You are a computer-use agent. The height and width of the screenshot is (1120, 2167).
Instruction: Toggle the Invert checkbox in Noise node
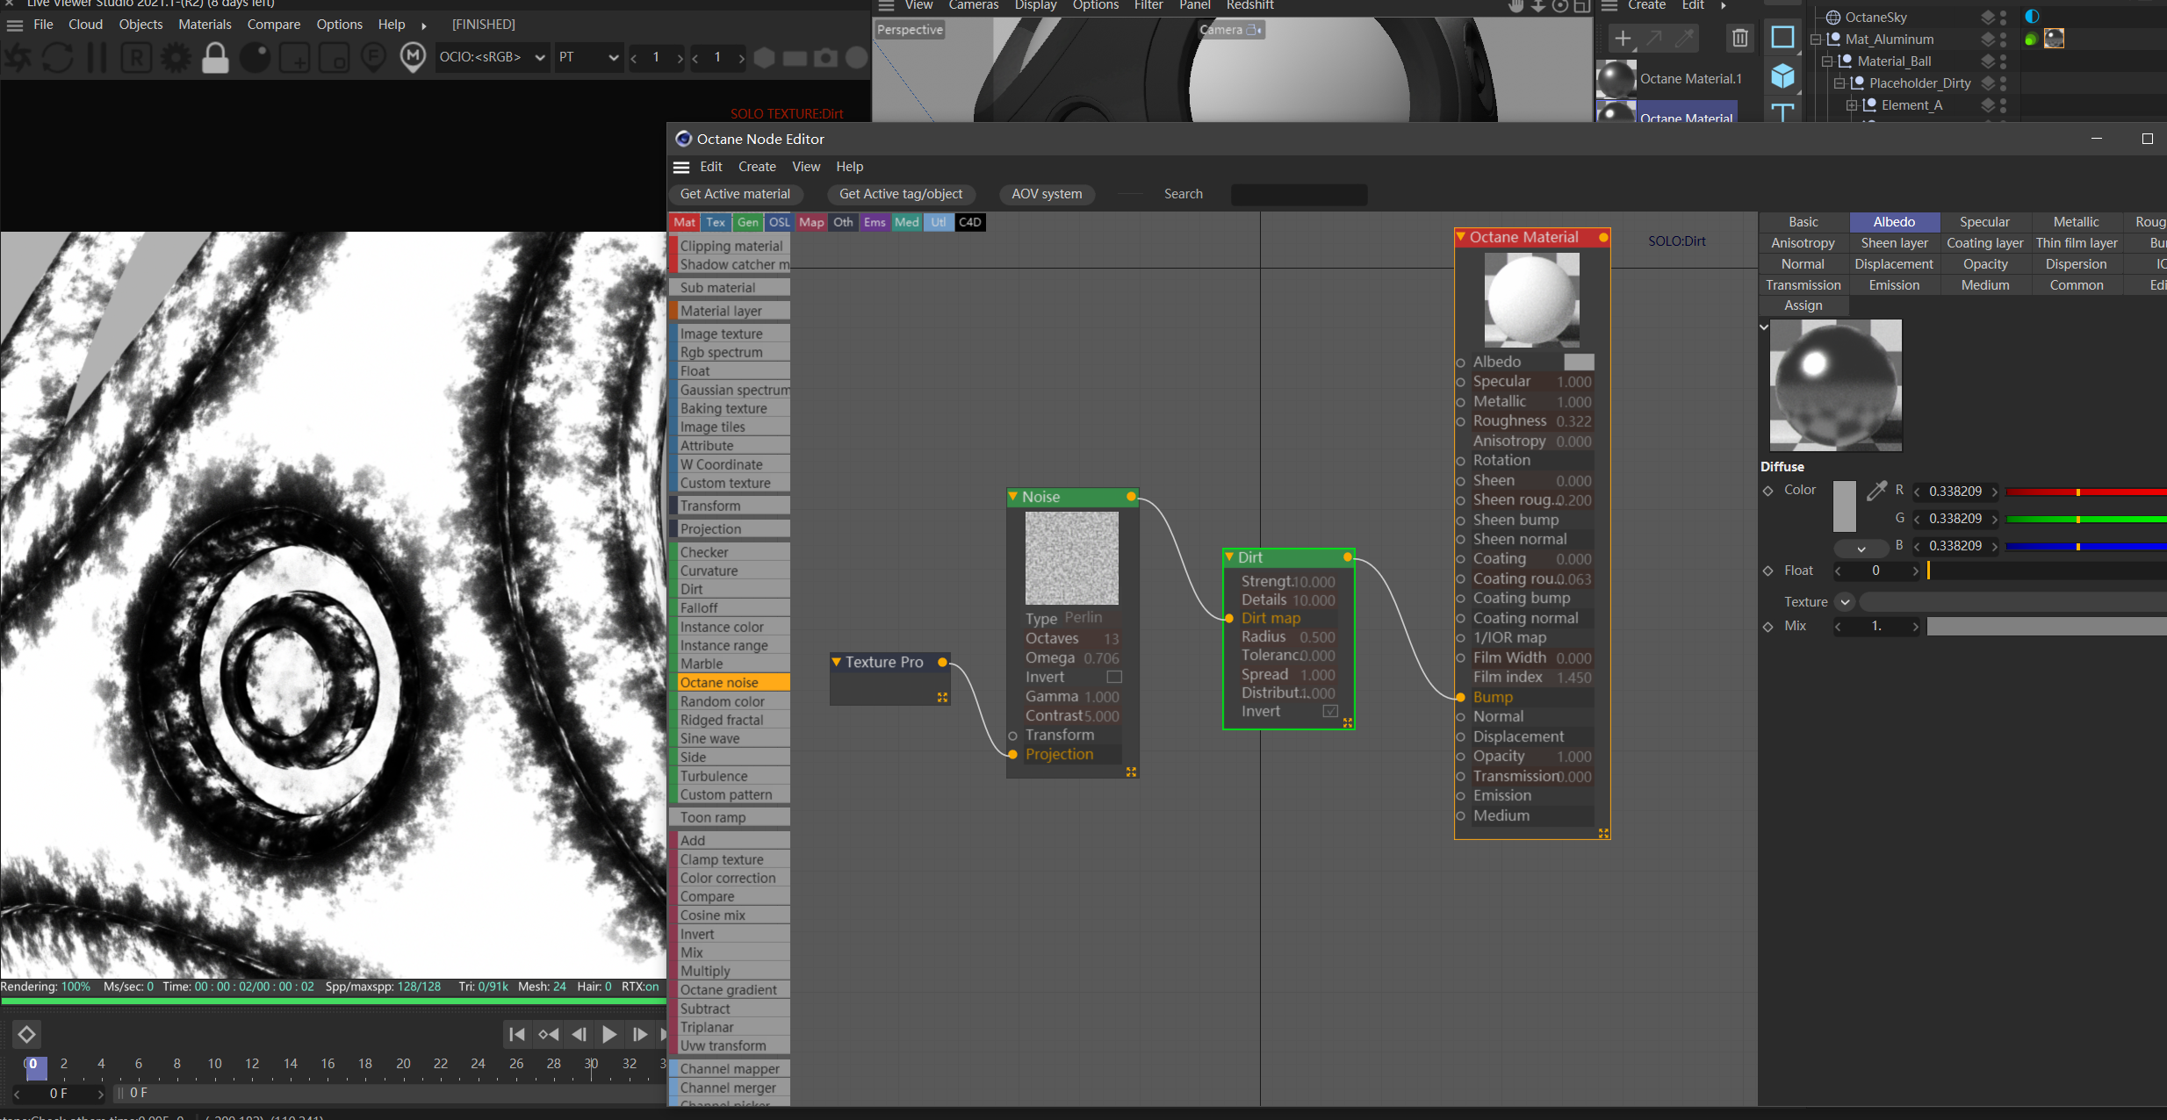[1114, 677]
